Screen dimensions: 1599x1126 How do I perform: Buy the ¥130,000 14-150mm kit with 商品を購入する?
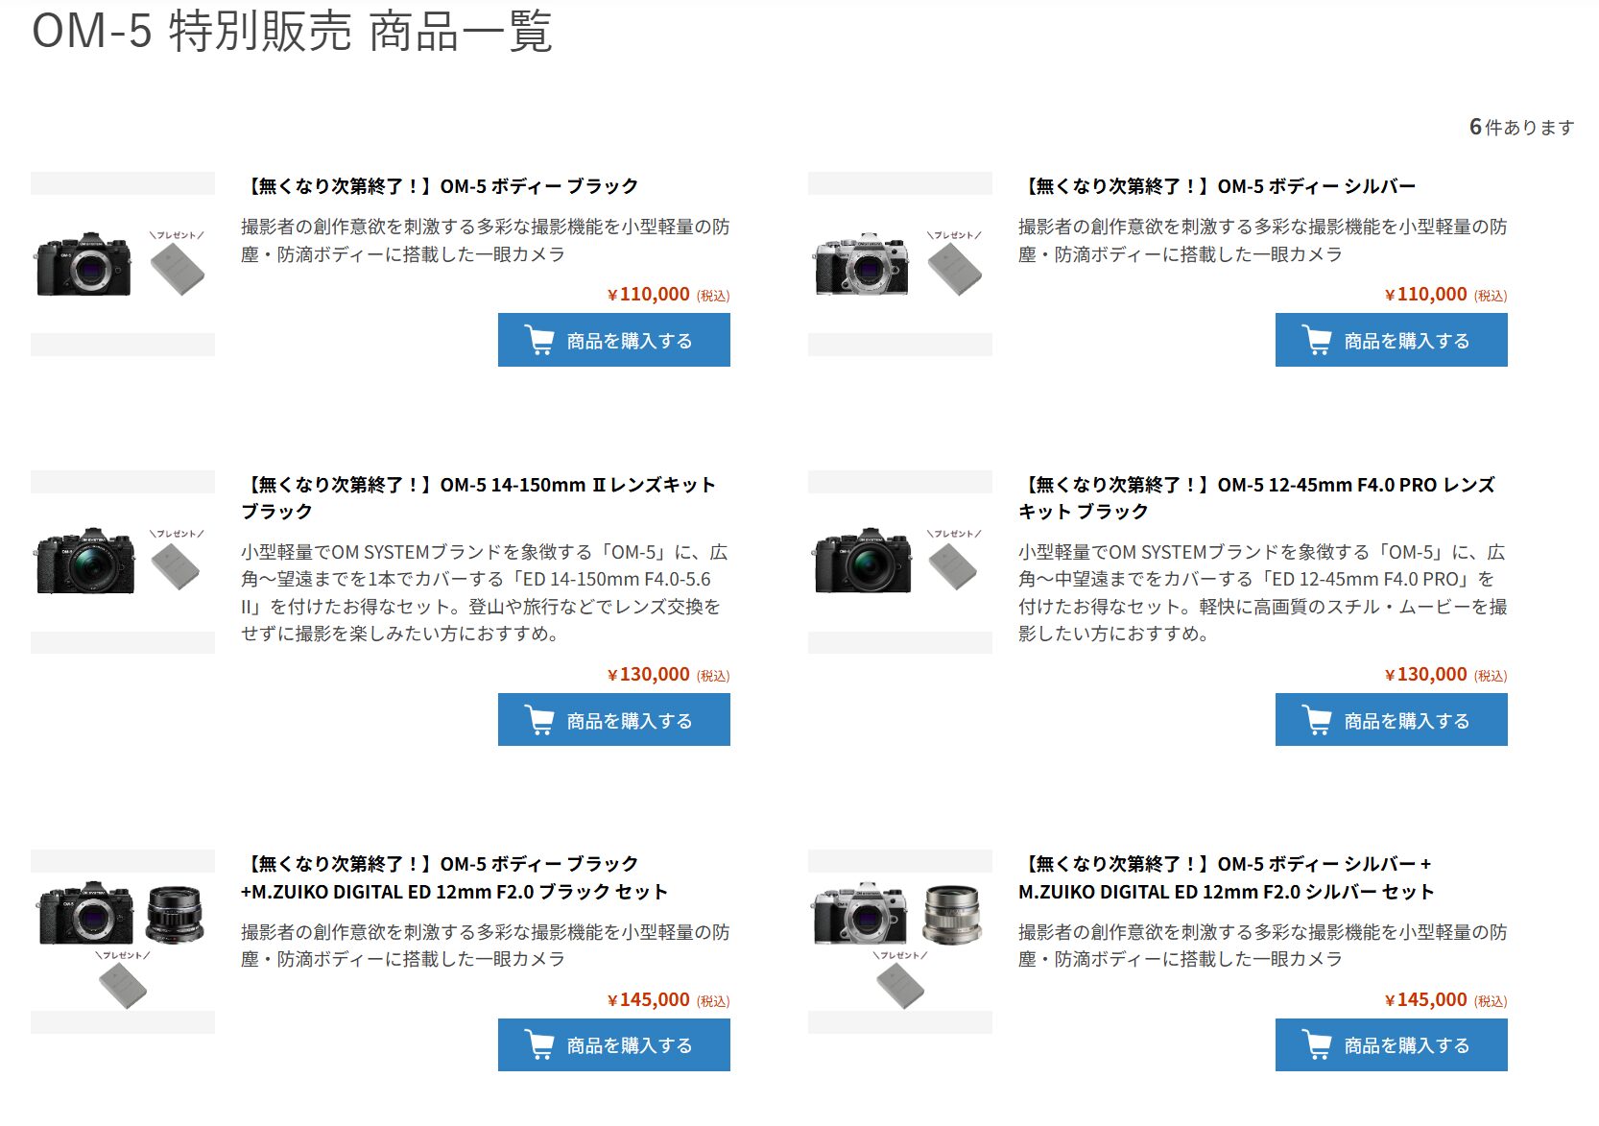(x=614, y=720)
